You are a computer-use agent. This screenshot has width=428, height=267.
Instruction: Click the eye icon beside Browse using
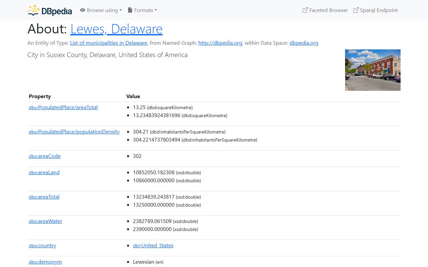point(83,10)
